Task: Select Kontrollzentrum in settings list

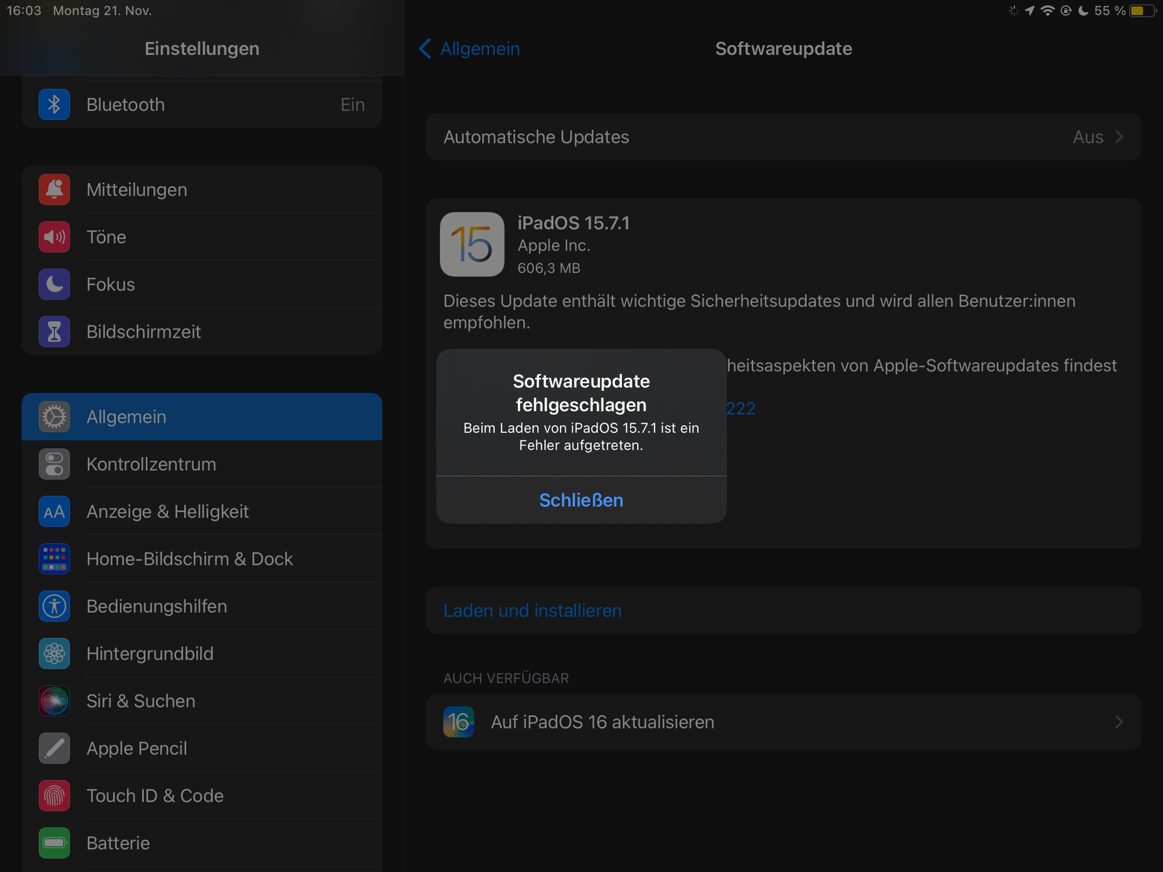Action: [x=202, y=464]
